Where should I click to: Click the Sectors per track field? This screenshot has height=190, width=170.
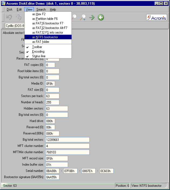[52, 96]
